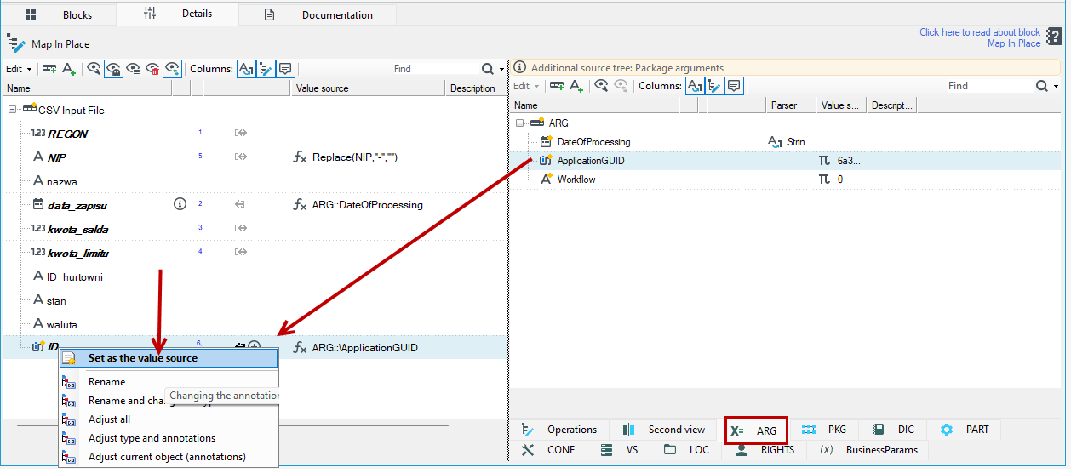Image resolution: width=1071 pixels, height=473 pixels.
Task: Select the kwota_limitu field
Action: point(77,253)
